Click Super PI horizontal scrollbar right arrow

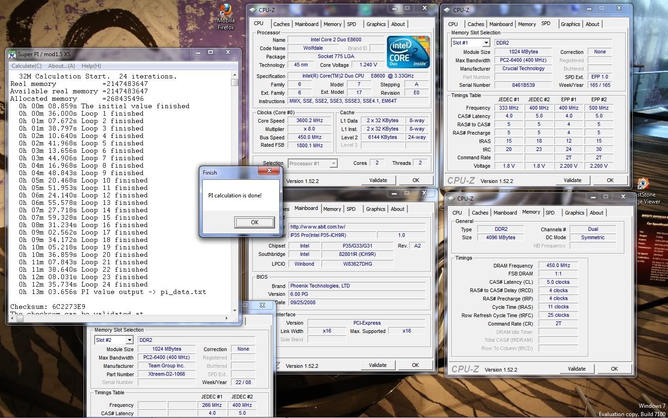[x=226, y=318]
